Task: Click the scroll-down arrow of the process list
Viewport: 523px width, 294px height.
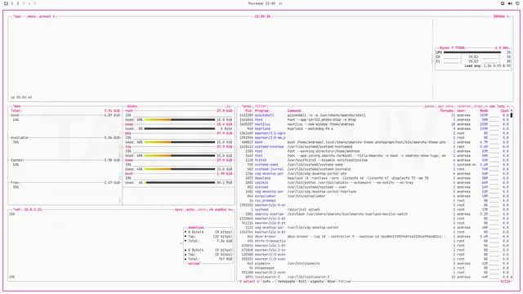Action: (x=512, y=277)
